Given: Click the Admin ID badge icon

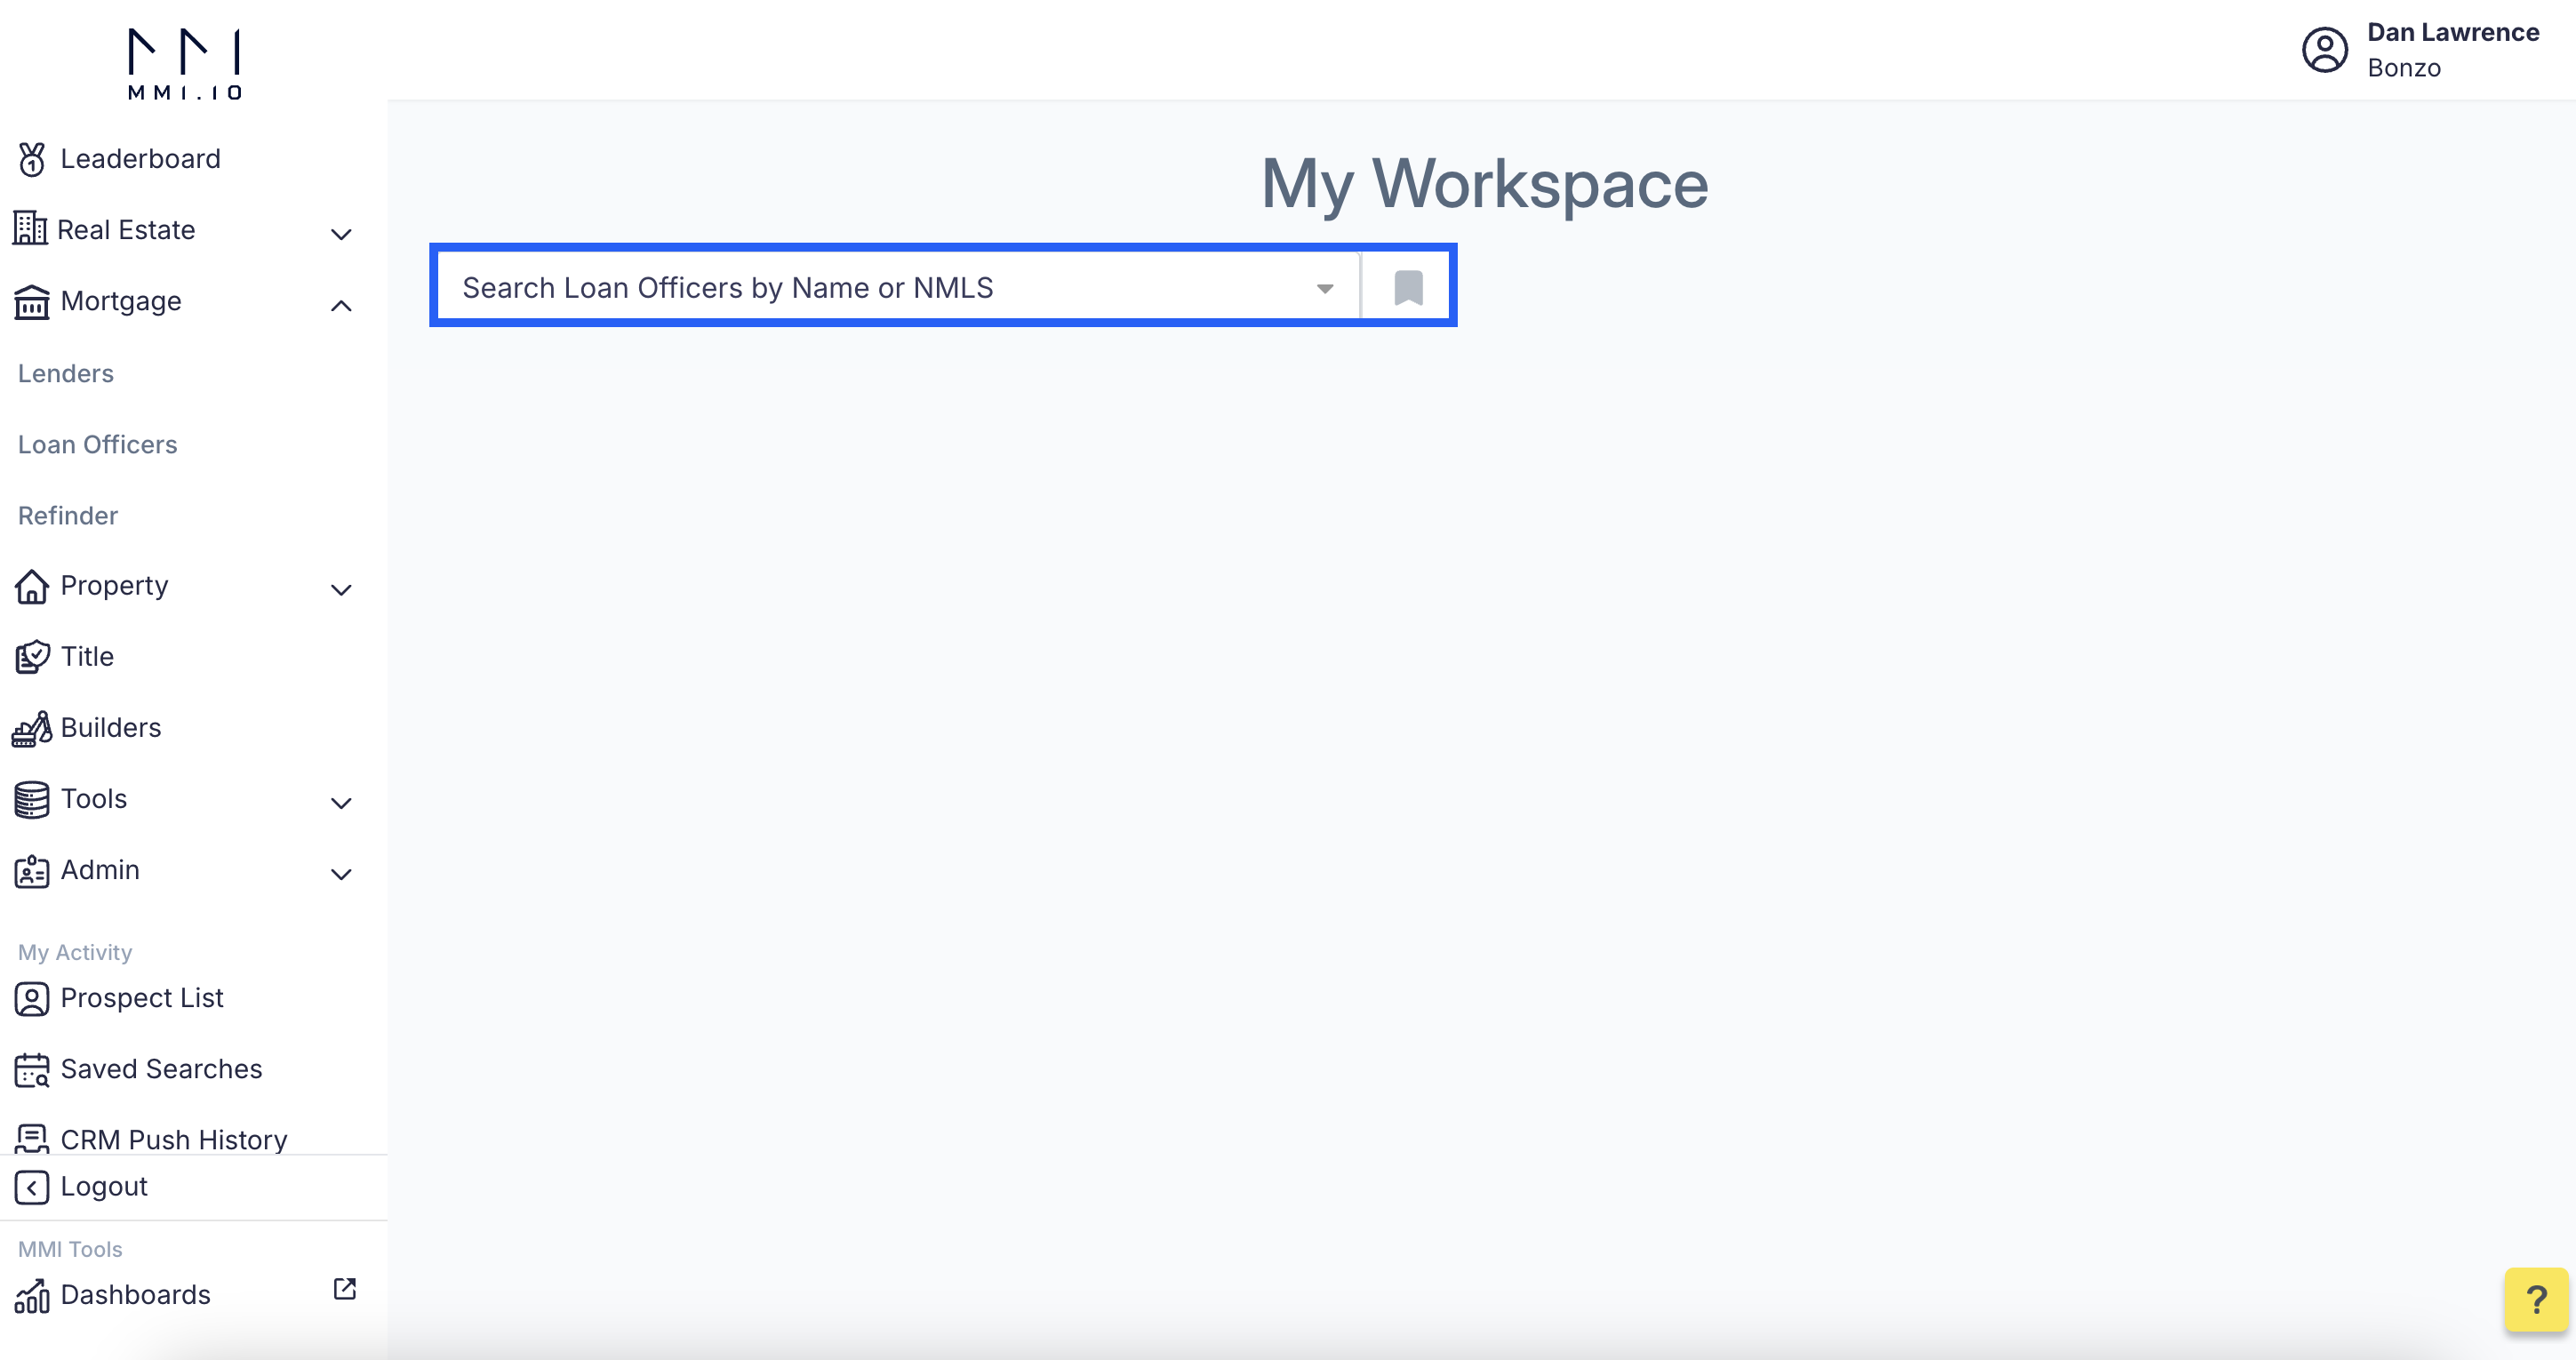Looking at the screenshot, I should pyautogui.click(x=32, y=871).
